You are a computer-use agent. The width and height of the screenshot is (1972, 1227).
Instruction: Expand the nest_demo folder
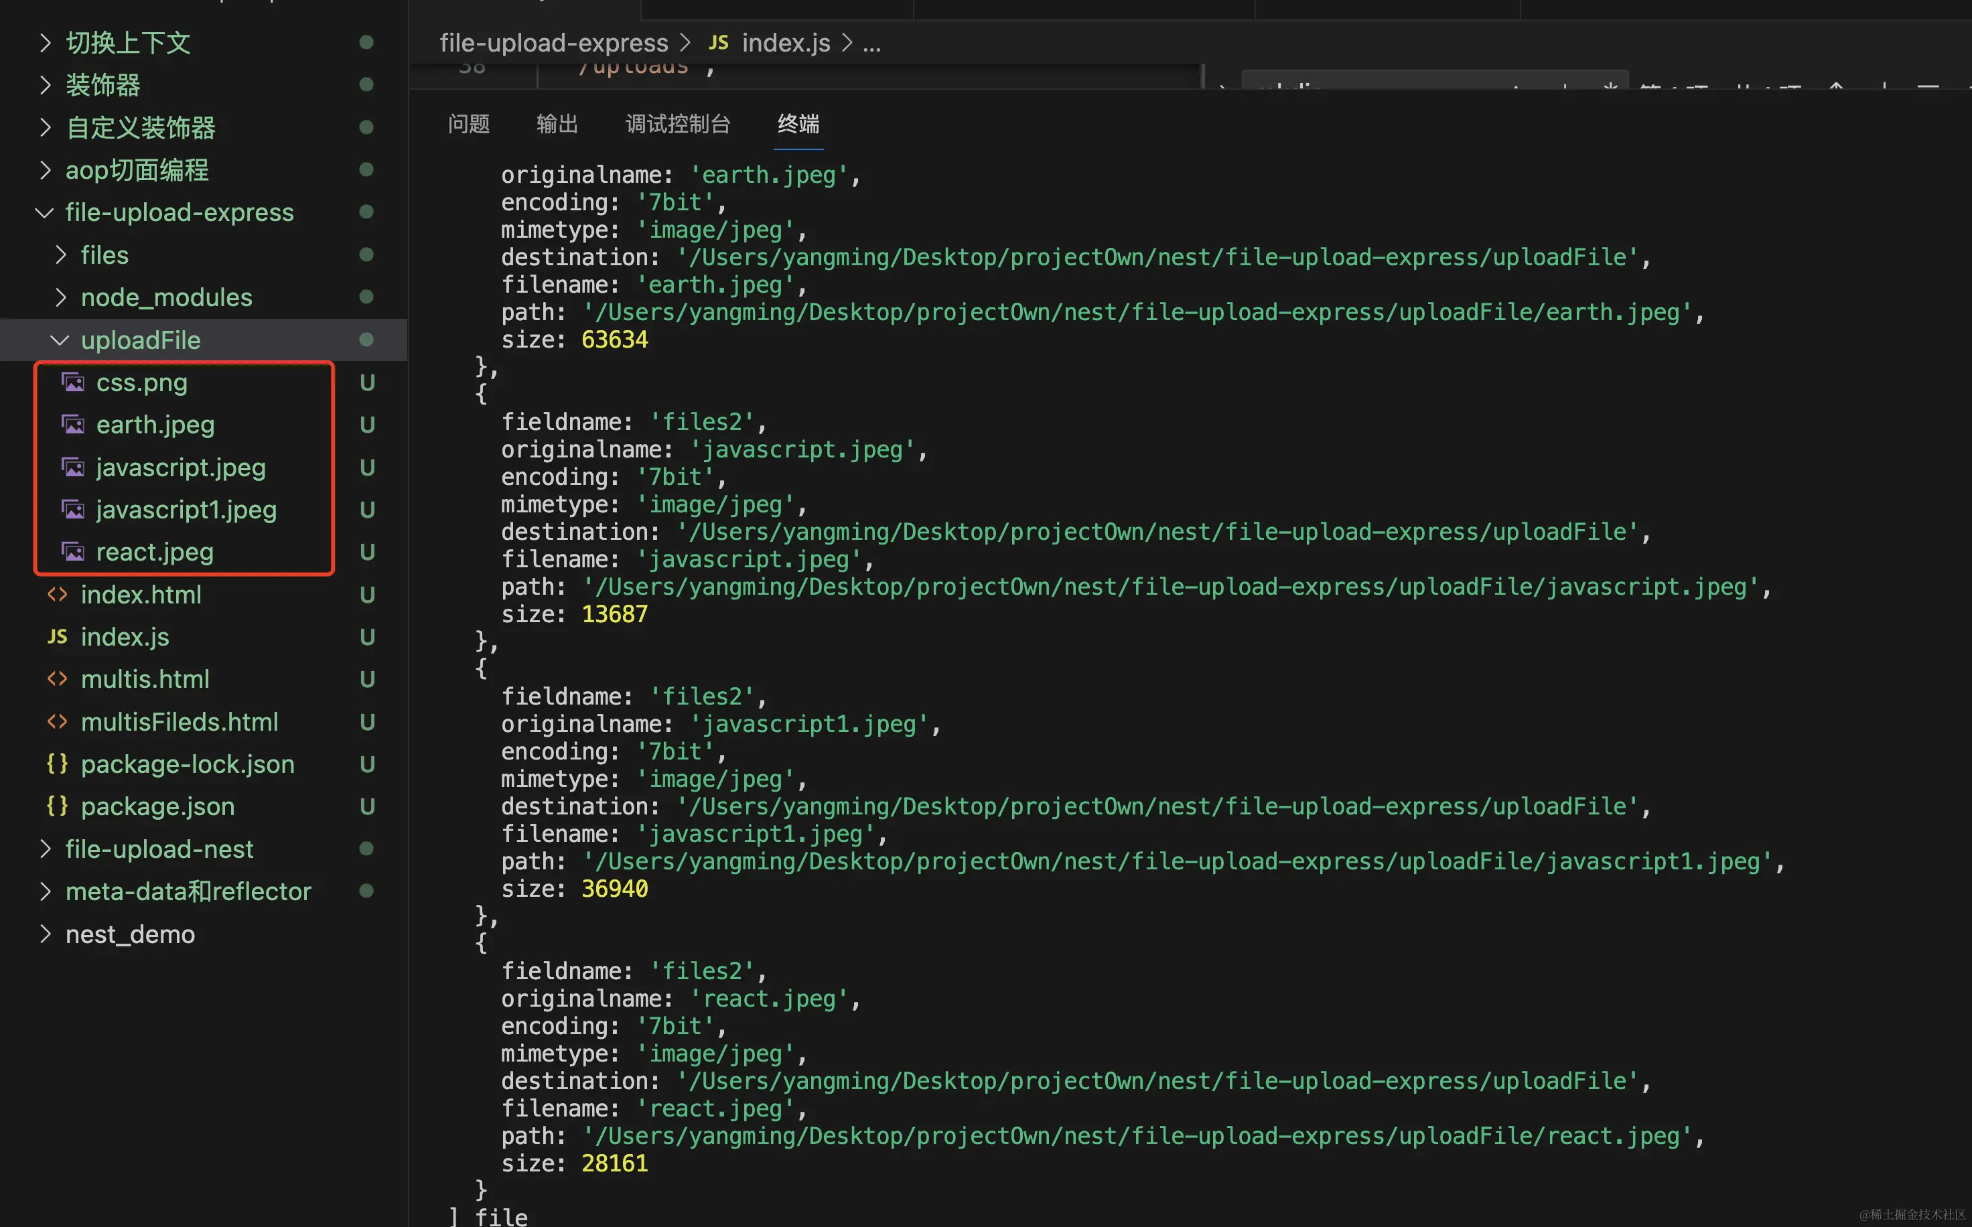pyautogui.click(x=45, y=934)
